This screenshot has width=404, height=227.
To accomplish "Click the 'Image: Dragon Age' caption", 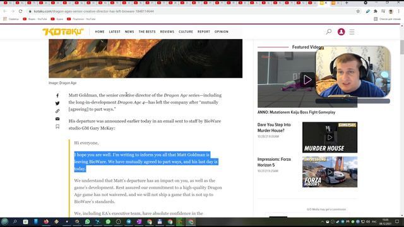I will click(62, 83).
